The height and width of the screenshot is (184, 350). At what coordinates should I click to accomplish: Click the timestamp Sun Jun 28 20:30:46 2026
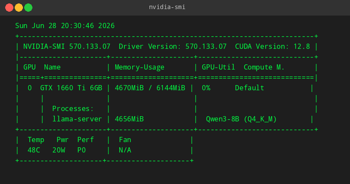point(65,25)
